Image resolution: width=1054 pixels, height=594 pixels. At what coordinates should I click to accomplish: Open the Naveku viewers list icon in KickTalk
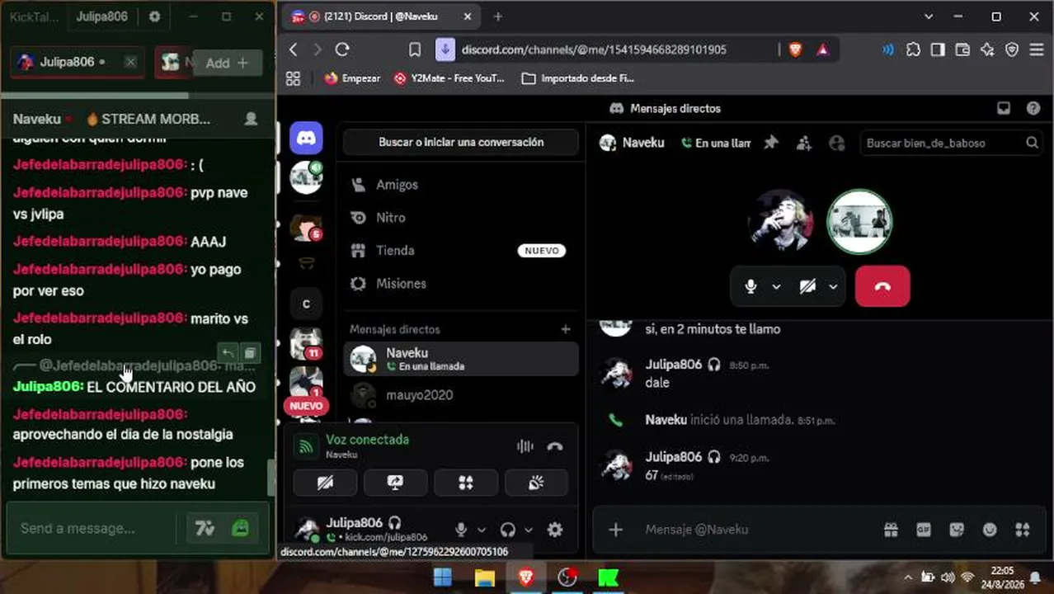pos(251,119)
